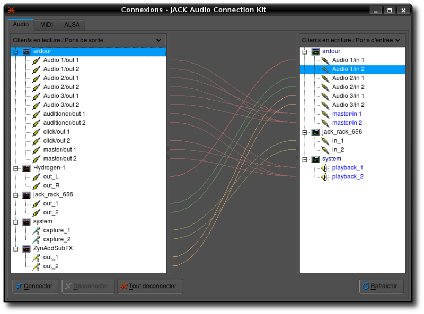This screenshot has width=424, height=314.
Task: Collapse the ardour input client tree
Action: pyautogui.click(x=305, y=51)
